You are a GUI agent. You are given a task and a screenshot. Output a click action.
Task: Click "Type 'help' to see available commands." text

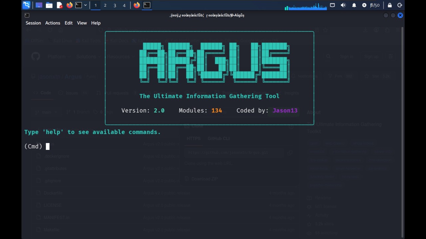click(92, 132)
